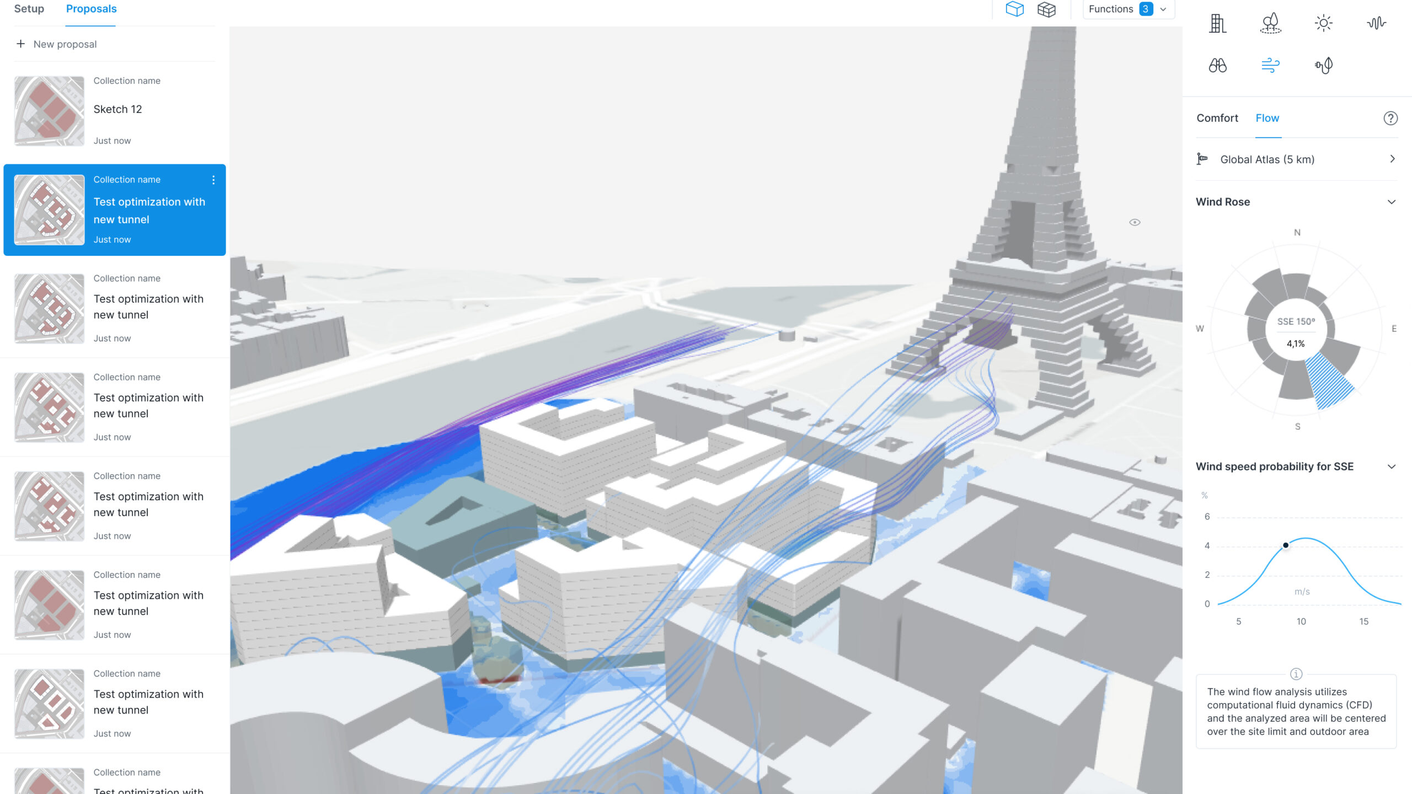This screenshot has height=794, width=1412.
Task: Open the plug and leaf energy tool
Action: point(1323,66)
